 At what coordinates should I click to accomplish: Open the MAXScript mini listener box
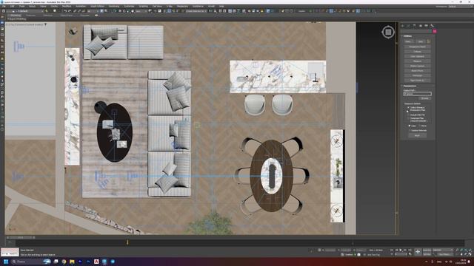coord(10,252)
